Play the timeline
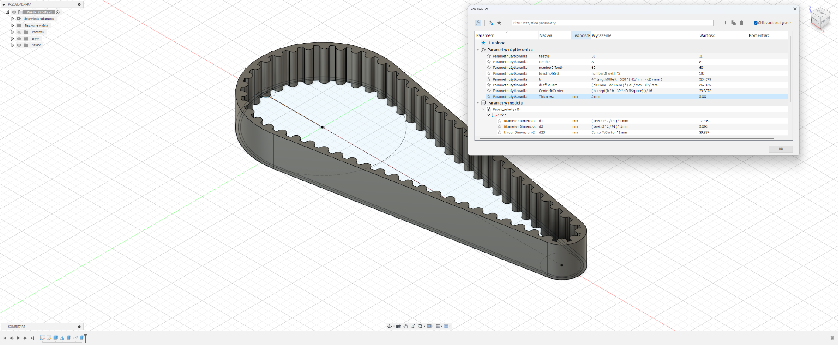This screenshot has width=838, height=345. point(18,338)
